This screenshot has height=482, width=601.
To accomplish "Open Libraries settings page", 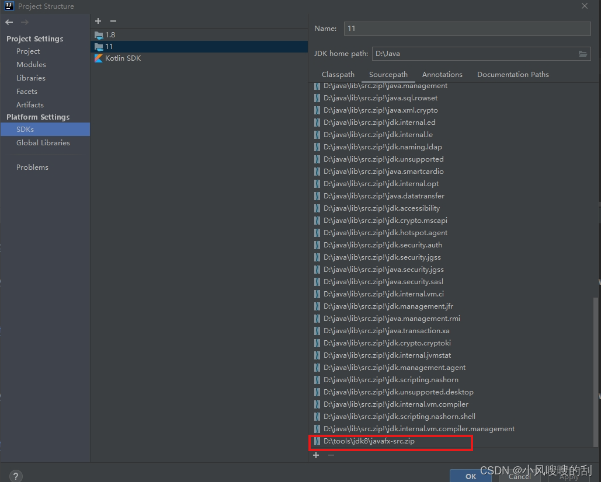I will (30, 78).
